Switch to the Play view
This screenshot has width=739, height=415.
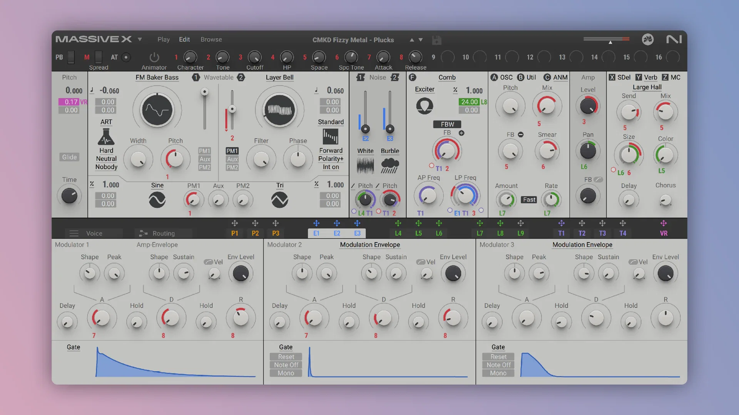coord(163,39)
